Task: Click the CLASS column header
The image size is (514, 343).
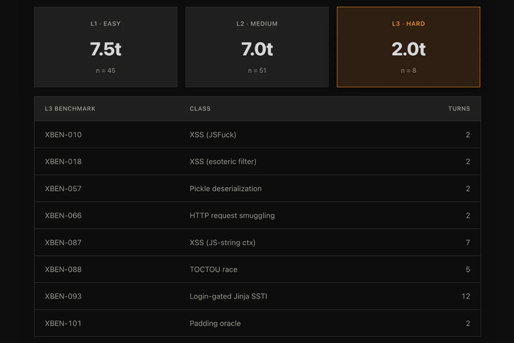Action: click(200, 109)
